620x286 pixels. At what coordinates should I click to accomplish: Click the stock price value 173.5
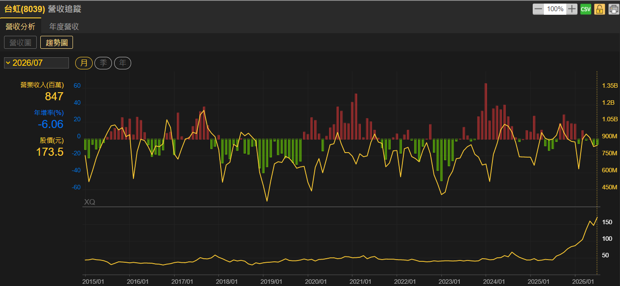[x=50, y=152]
